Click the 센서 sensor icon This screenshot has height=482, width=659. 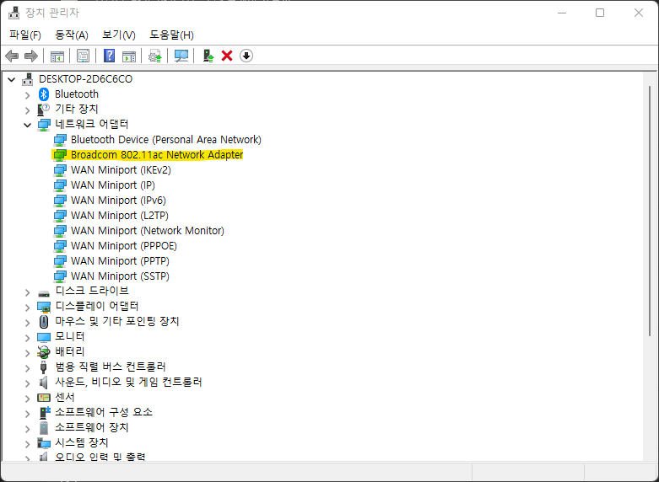[44, 397]
